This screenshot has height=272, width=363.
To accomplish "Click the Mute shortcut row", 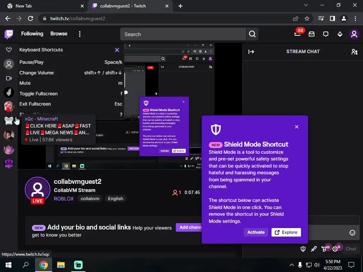I will pos(71,83).
